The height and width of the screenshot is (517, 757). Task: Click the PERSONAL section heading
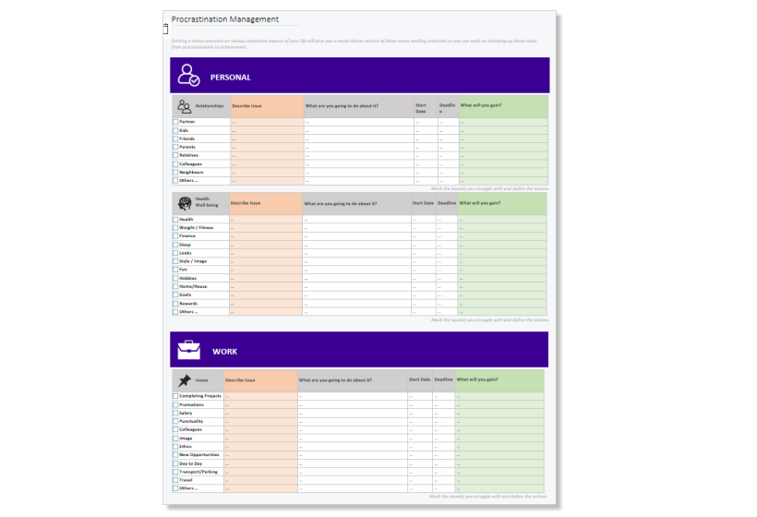point(230,78)
